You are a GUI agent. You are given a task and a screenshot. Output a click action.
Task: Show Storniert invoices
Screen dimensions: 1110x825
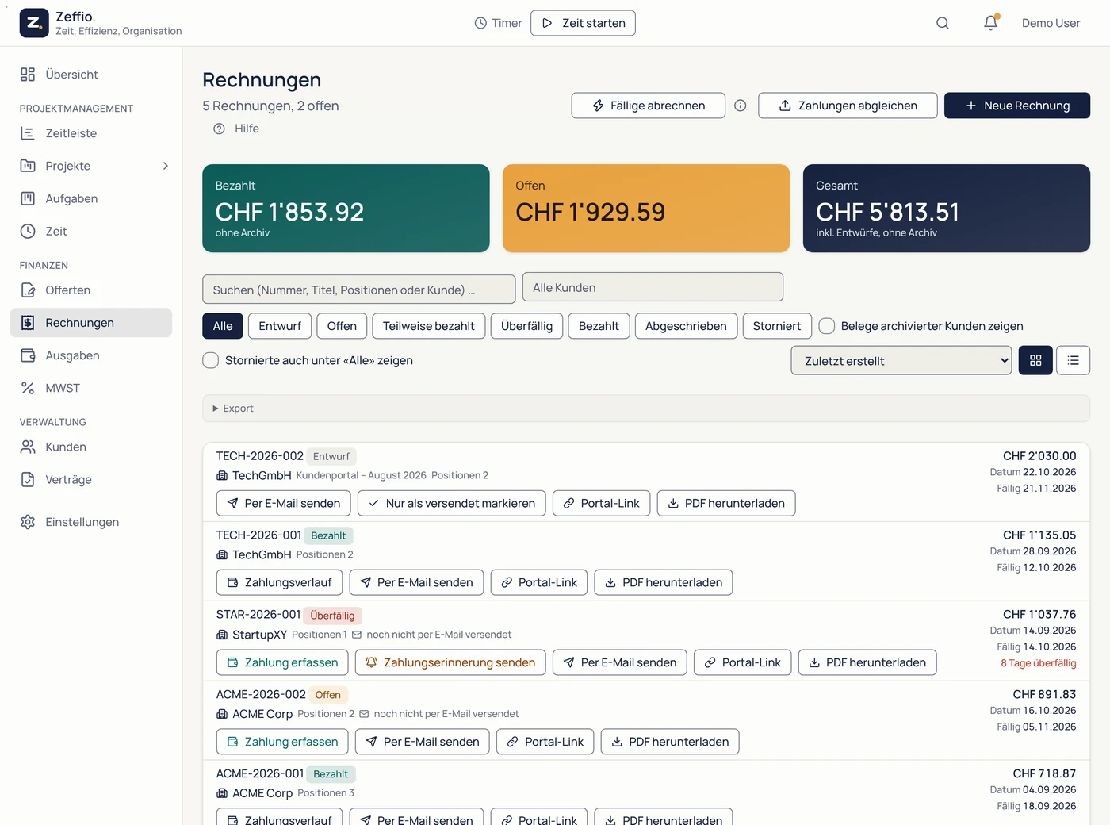click(x=777, y=326)
